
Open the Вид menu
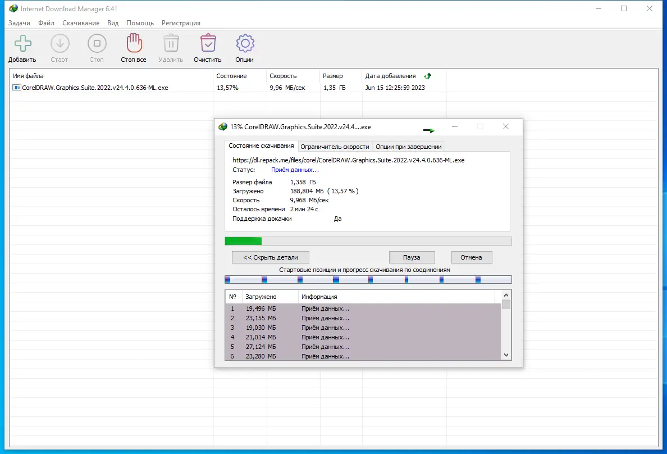click(x=113, y=23)
